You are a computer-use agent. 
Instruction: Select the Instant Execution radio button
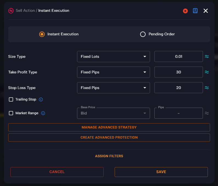[x=42, y=34]
